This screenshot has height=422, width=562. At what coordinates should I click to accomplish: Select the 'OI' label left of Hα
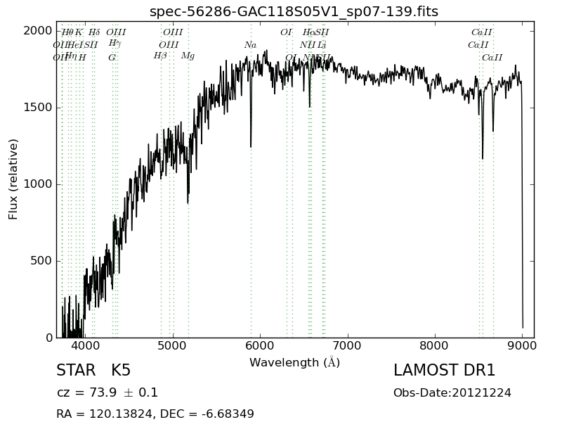287,32
